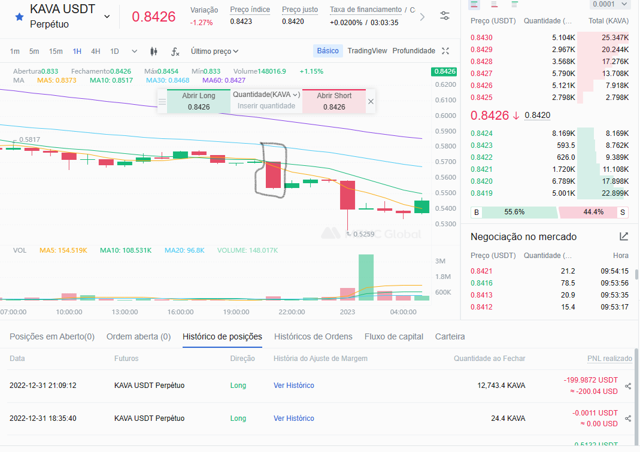The width and height of the screenshot is (640, 452).
Task: Expand the KAVA USDT pair selector
Action: coord(107,17)
